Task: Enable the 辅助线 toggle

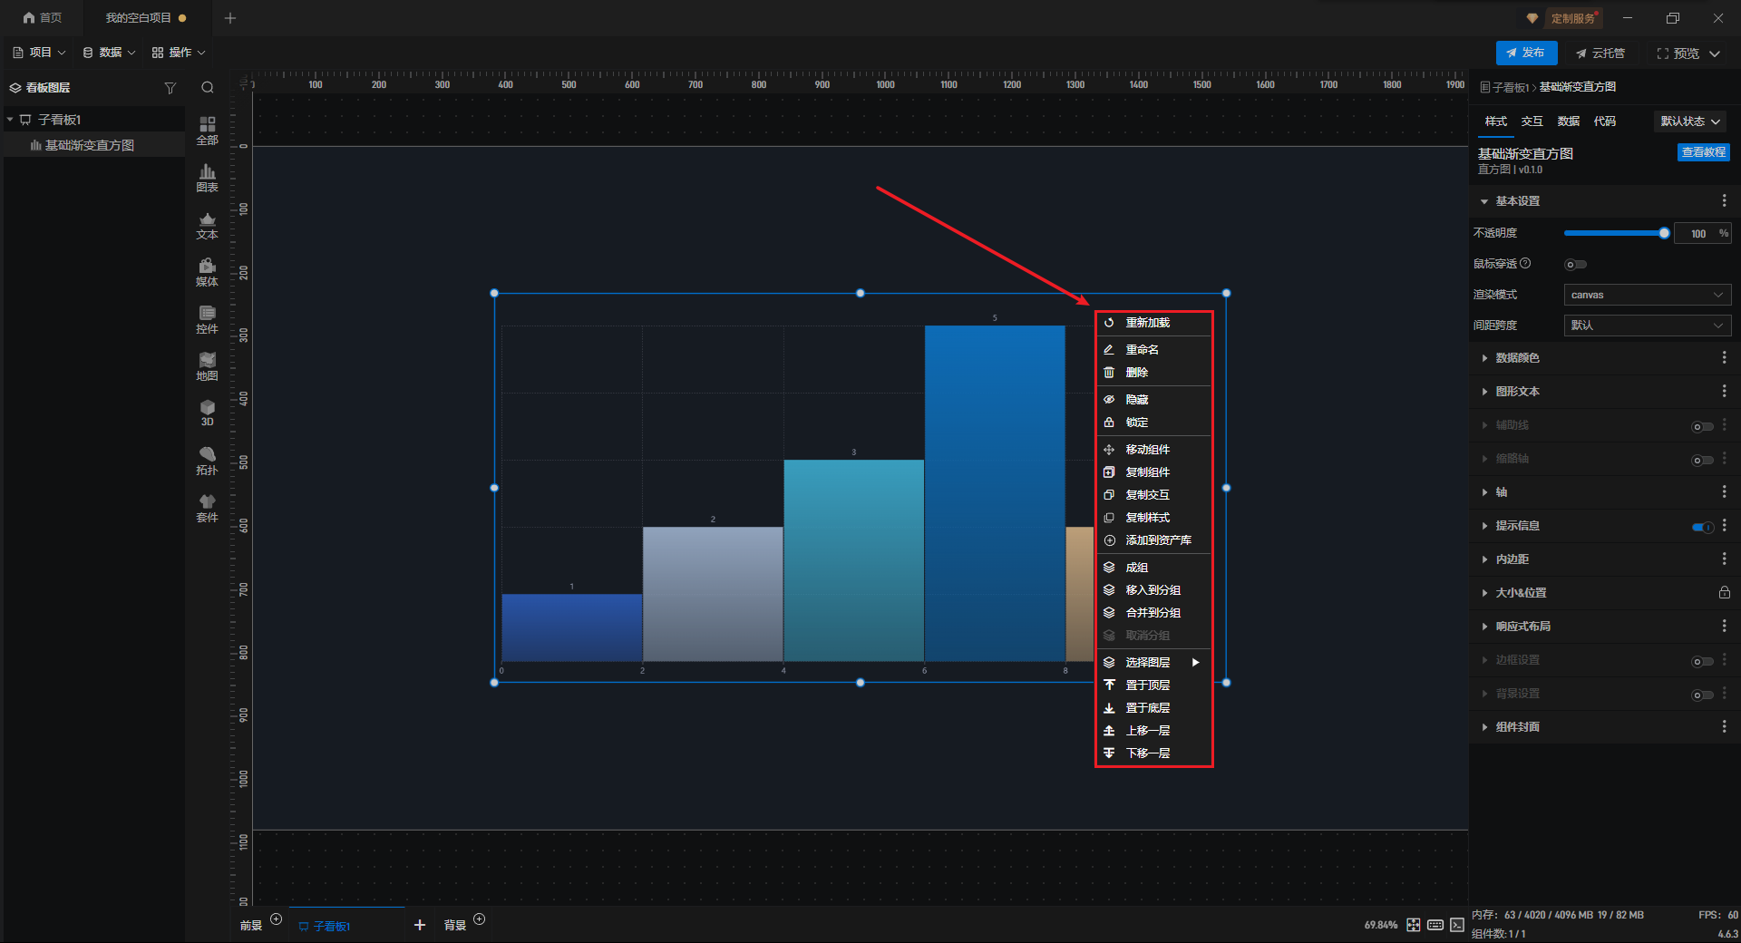Action: pos(1702,426)
